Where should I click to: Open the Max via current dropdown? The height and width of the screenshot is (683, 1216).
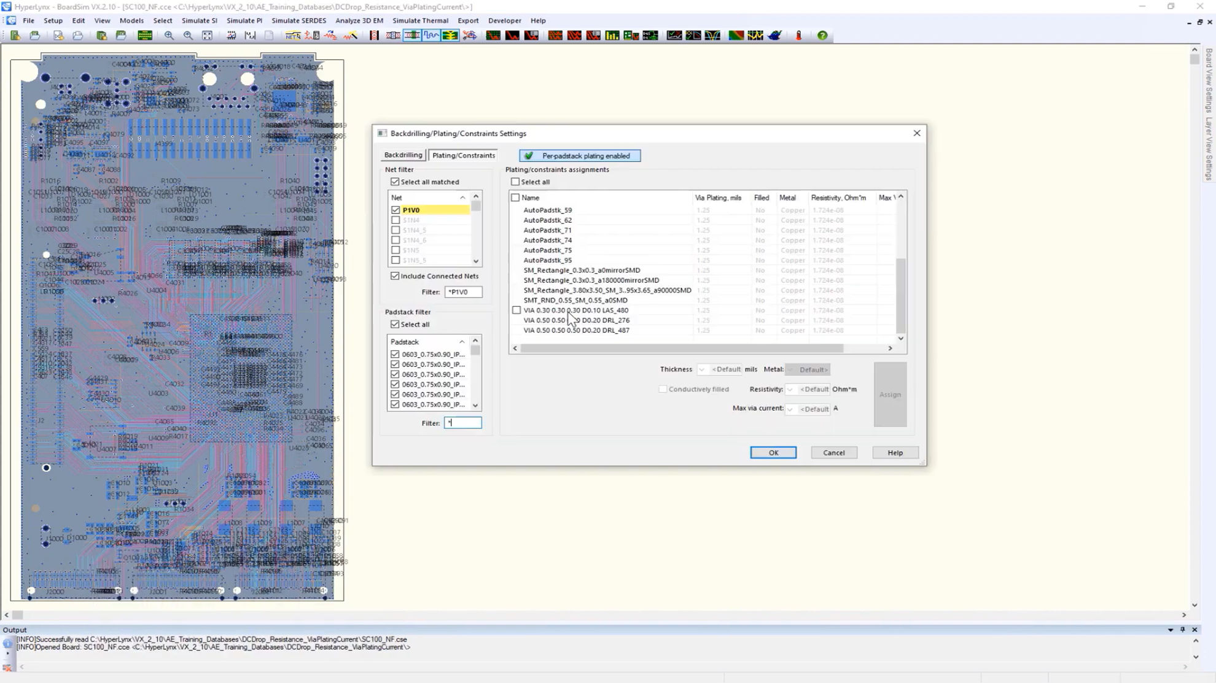[790, 409]
